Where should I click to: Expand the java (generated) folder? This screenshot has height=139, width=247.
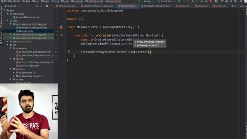[7, 41]
